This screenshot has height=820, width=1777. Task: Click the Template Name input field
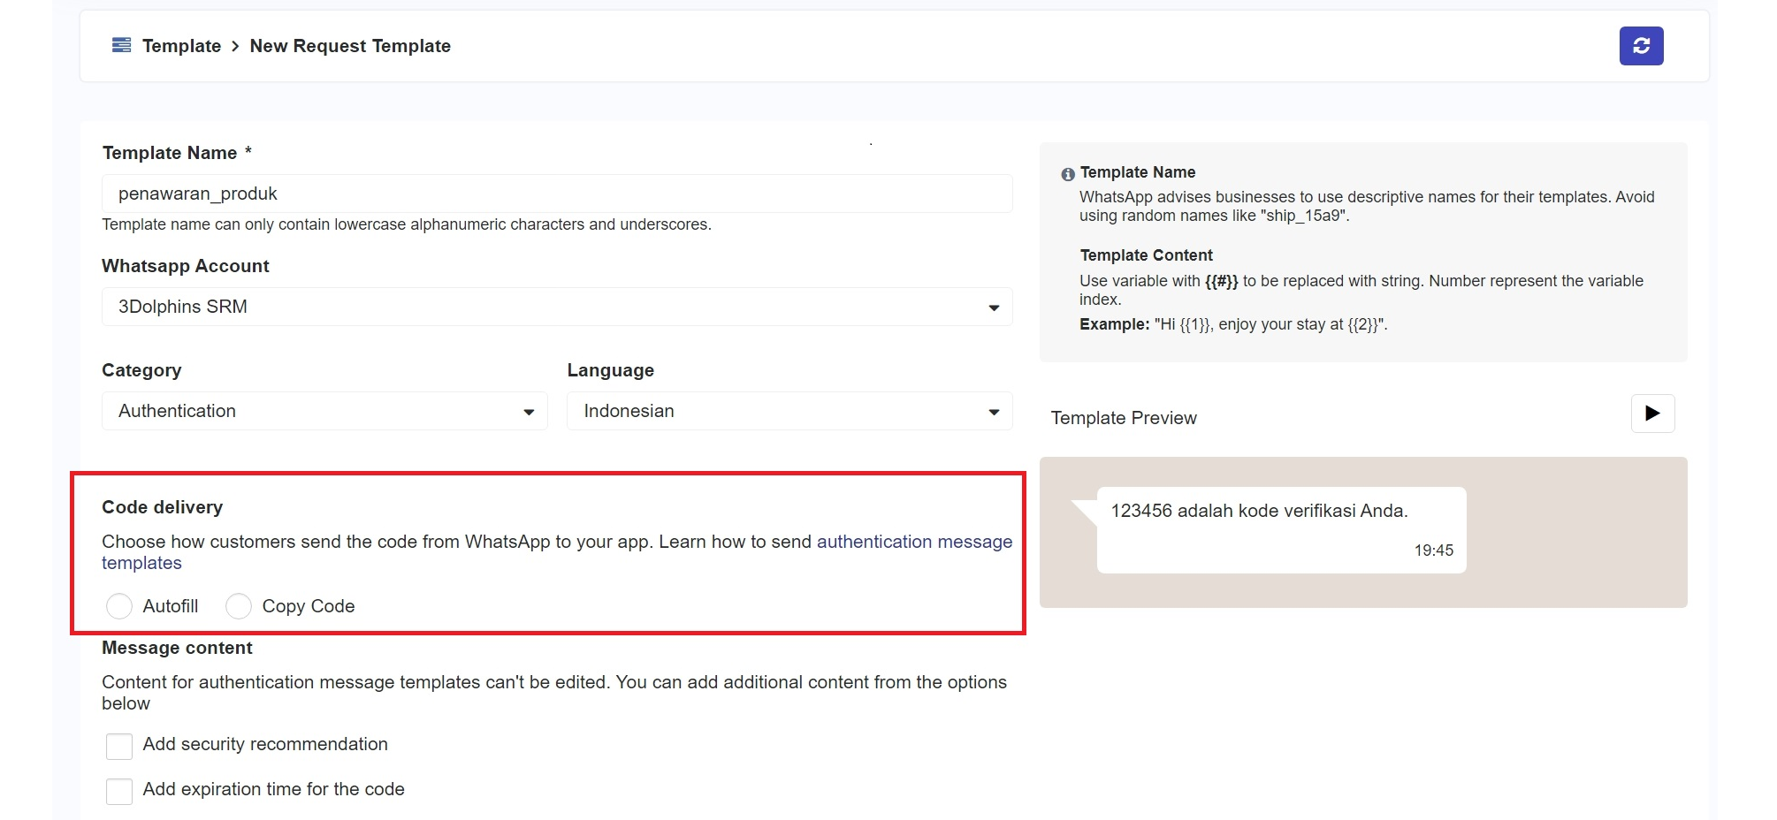(556, 194)
